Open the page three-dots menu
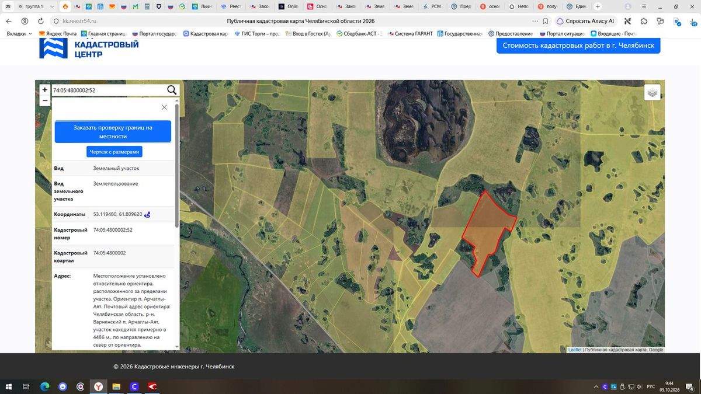Image resolution: width=701 pixels, height=394 pixels. [x=535, y=21]
